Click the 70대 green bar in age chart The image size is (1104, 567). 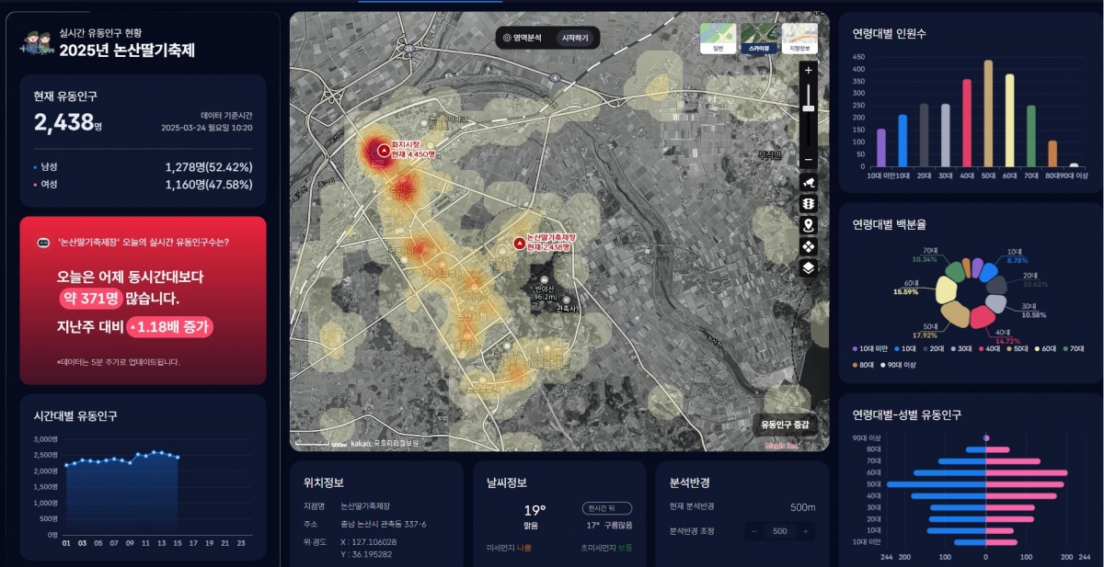coord(1031,136)
